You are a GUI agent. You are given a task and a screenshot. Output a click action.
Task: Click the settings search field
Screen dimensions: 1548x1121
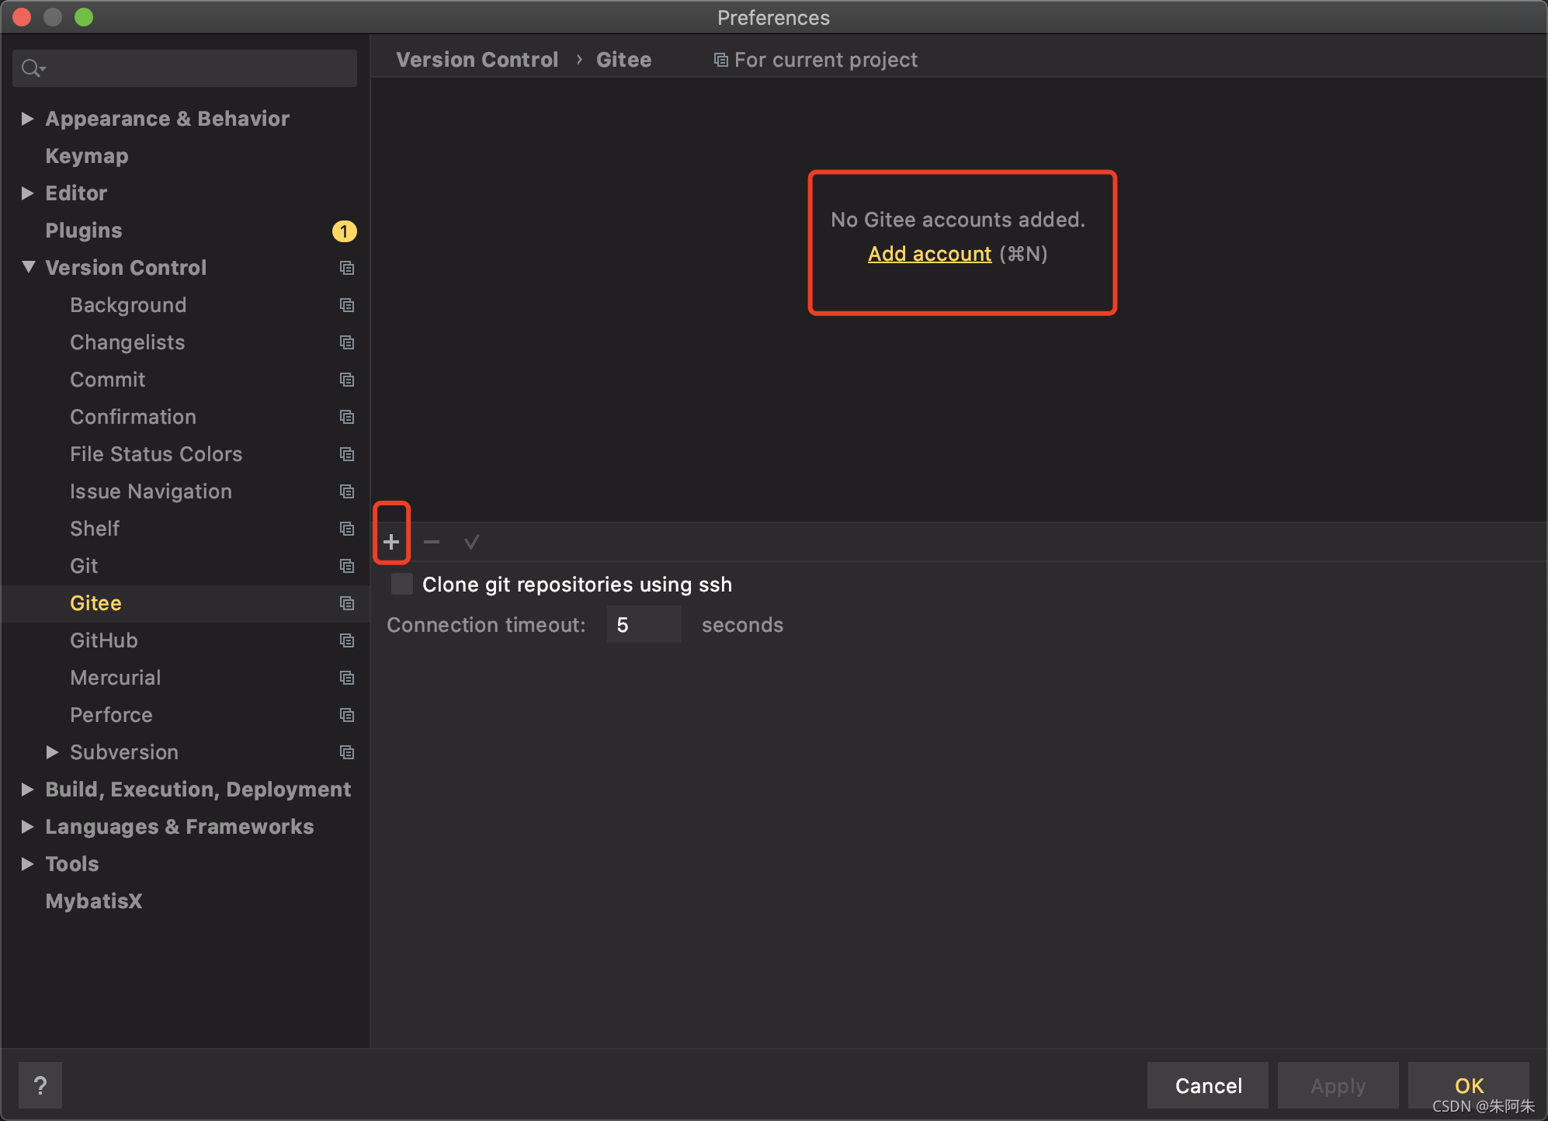pyautogui.click(x=185, y=68)
